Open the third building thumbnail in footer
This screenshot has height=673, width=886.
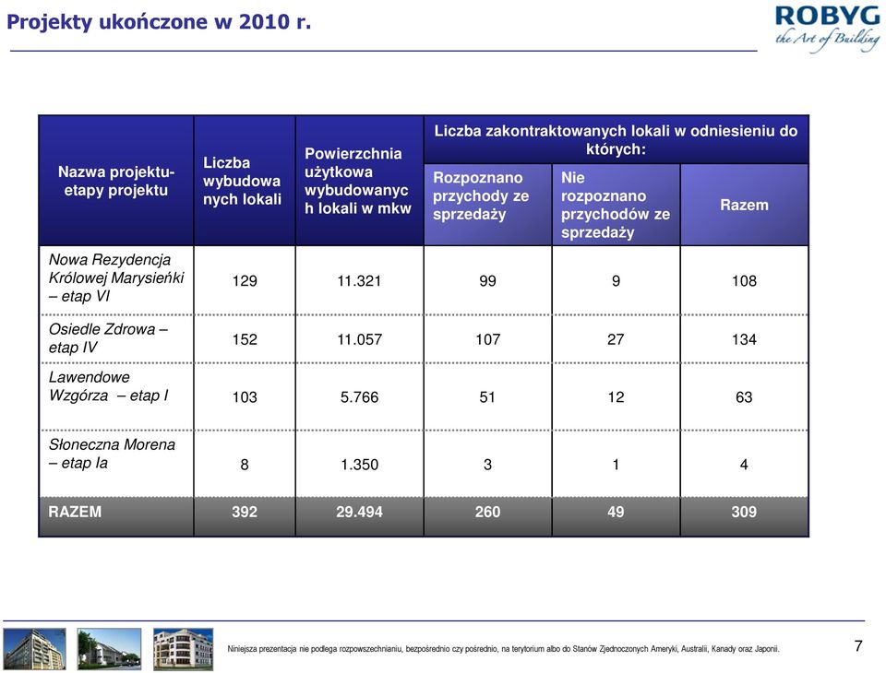(x=183, y=649)
